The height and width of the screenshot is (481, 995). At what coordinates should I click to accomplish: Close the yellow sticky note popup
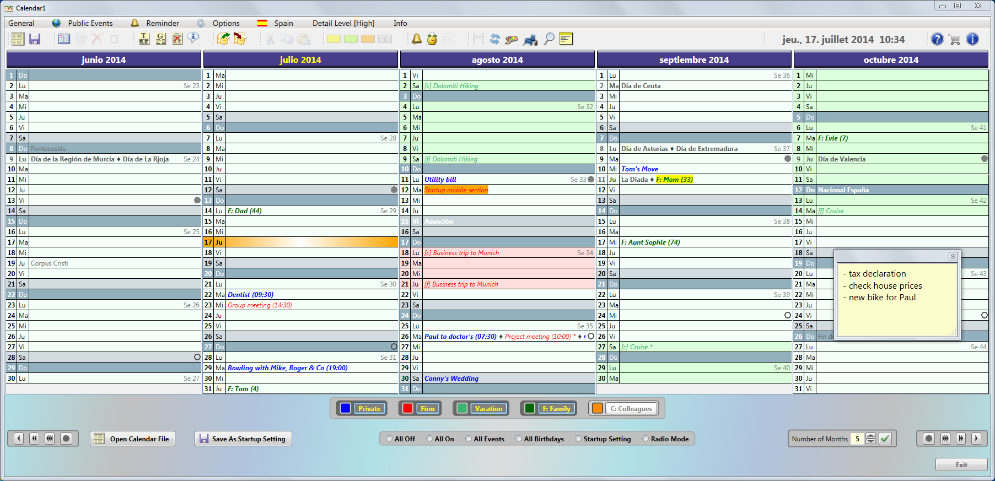tap(953, 256)
